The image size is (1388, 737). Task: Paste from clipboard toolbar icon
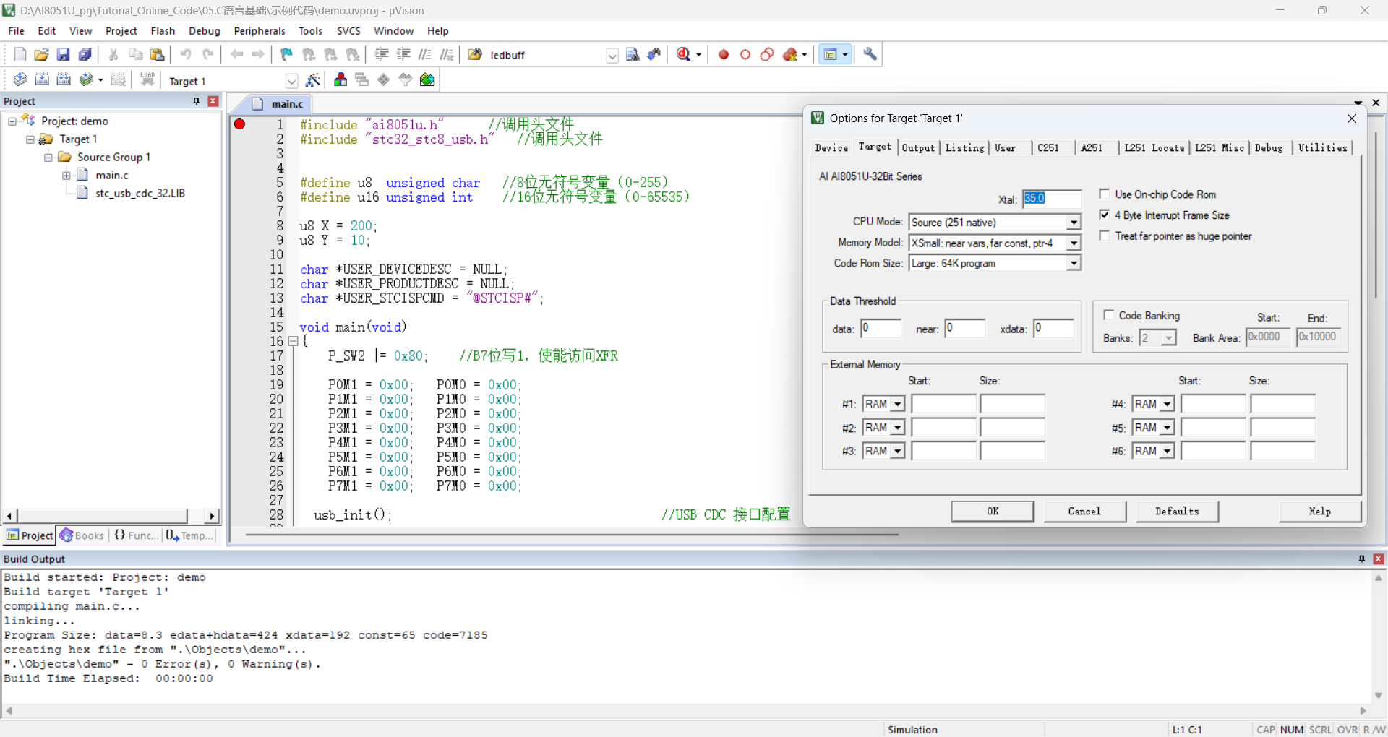pyautogui.click(x=157, y=54)
